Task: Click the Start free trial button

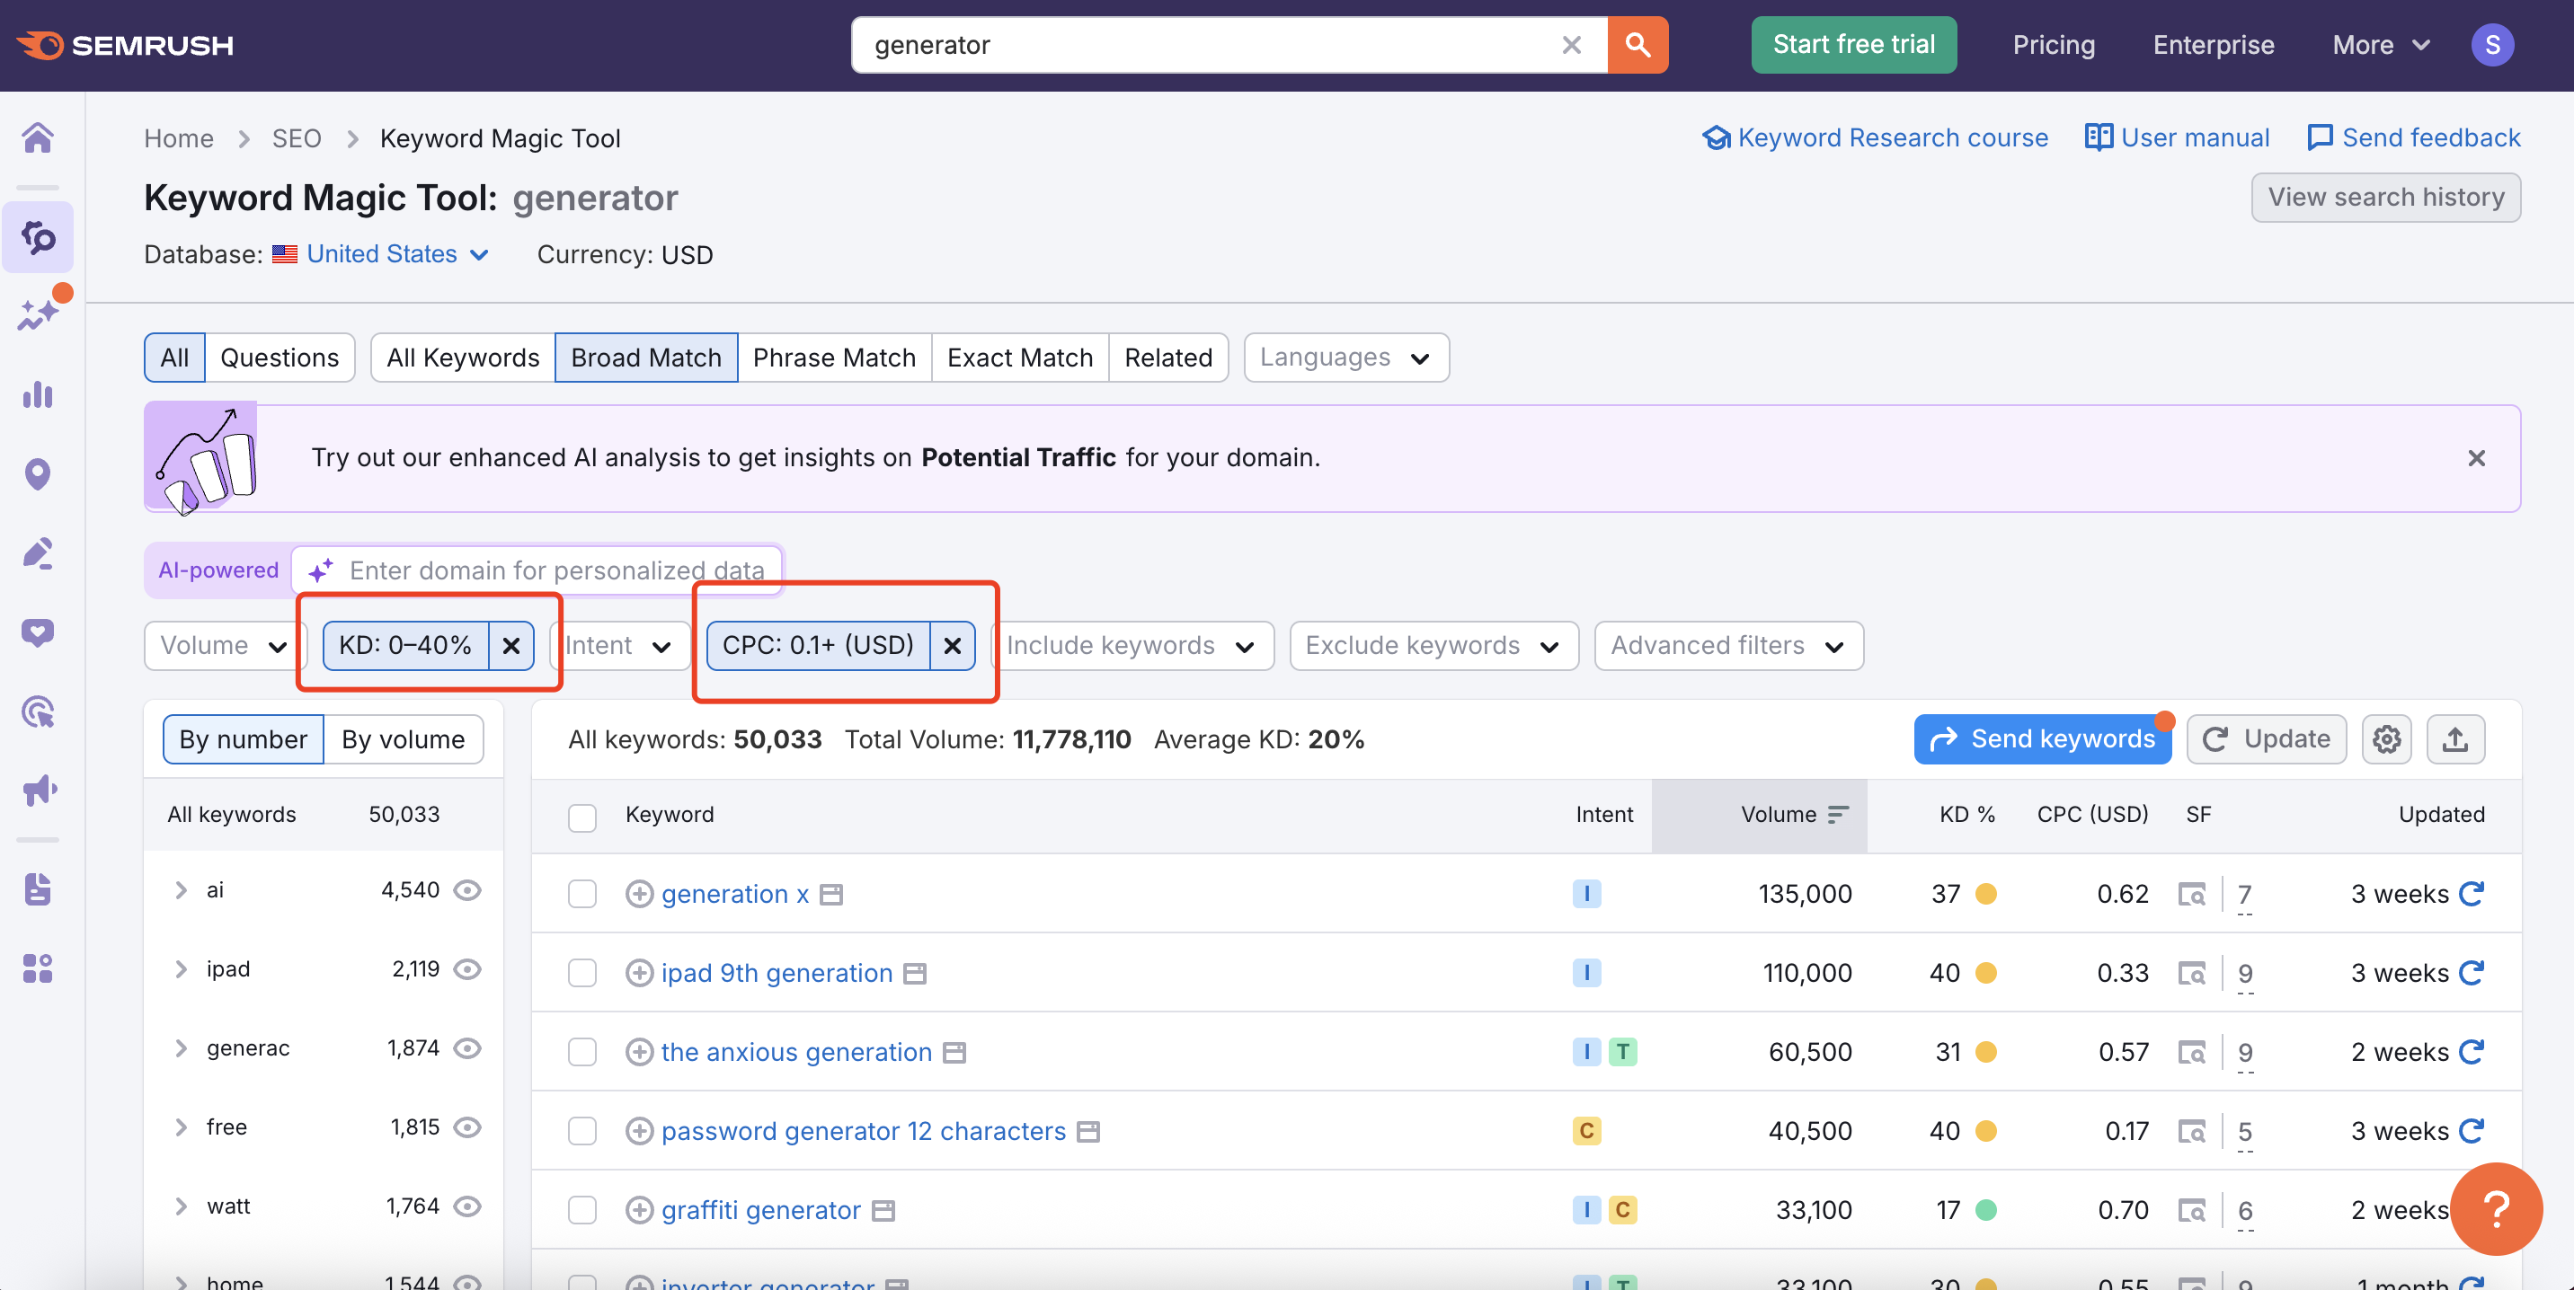Action: point(1853,45)
